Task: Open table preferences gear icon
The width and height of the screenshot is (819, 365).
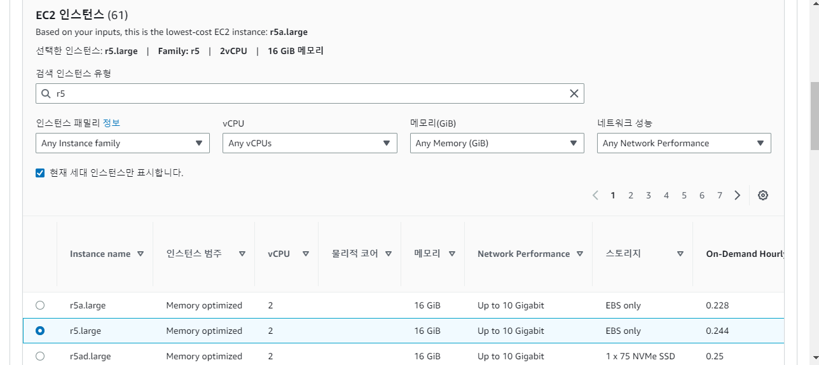Action: 763,195
